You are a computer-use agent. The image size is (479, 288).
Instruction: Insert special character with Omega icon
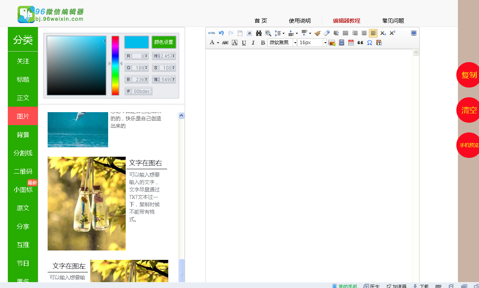pos(369,43)
